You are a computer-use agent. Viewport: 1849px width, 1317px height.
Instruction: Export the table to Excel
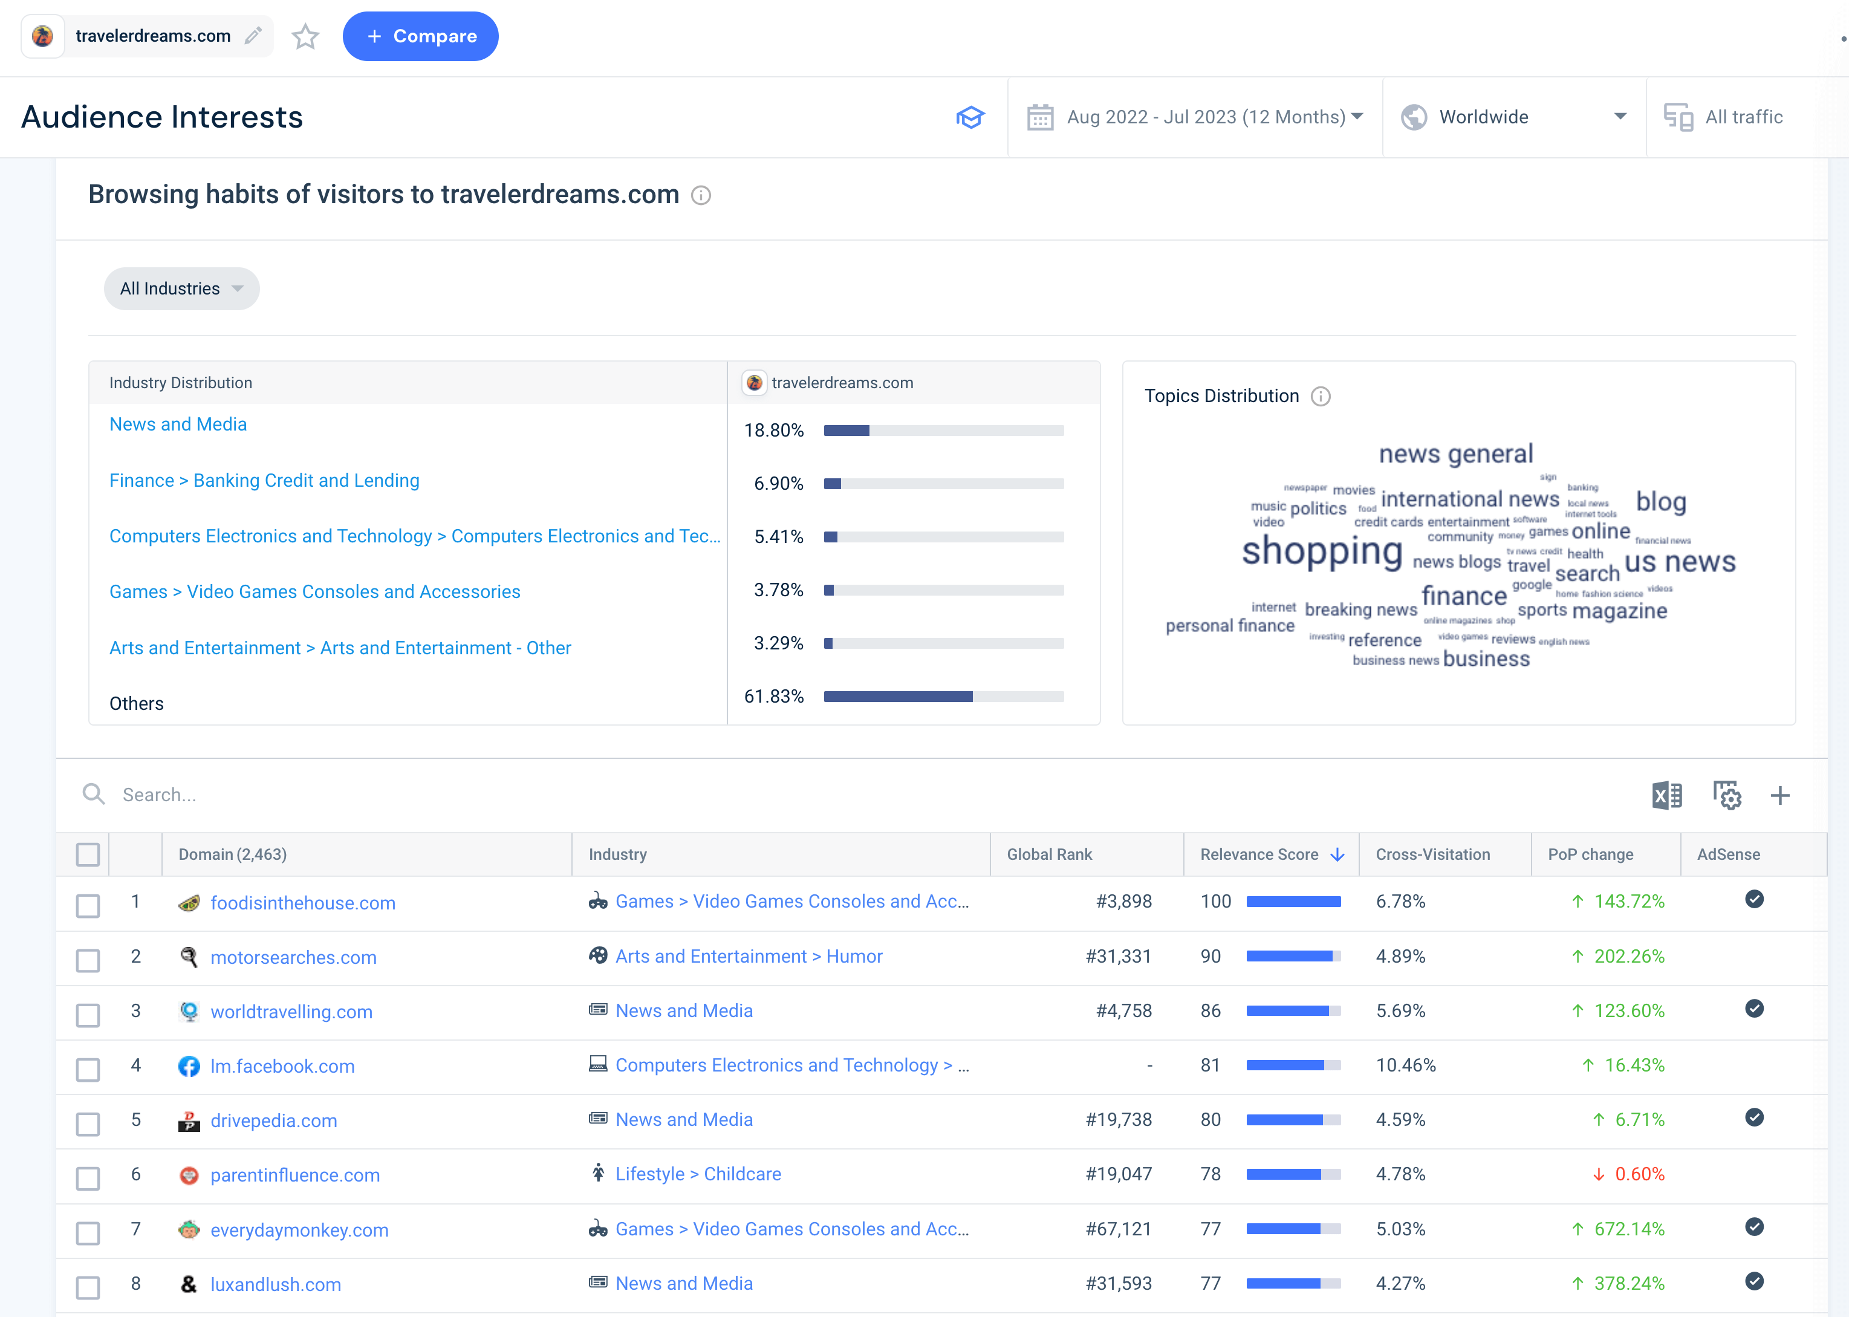point(1668,795)
